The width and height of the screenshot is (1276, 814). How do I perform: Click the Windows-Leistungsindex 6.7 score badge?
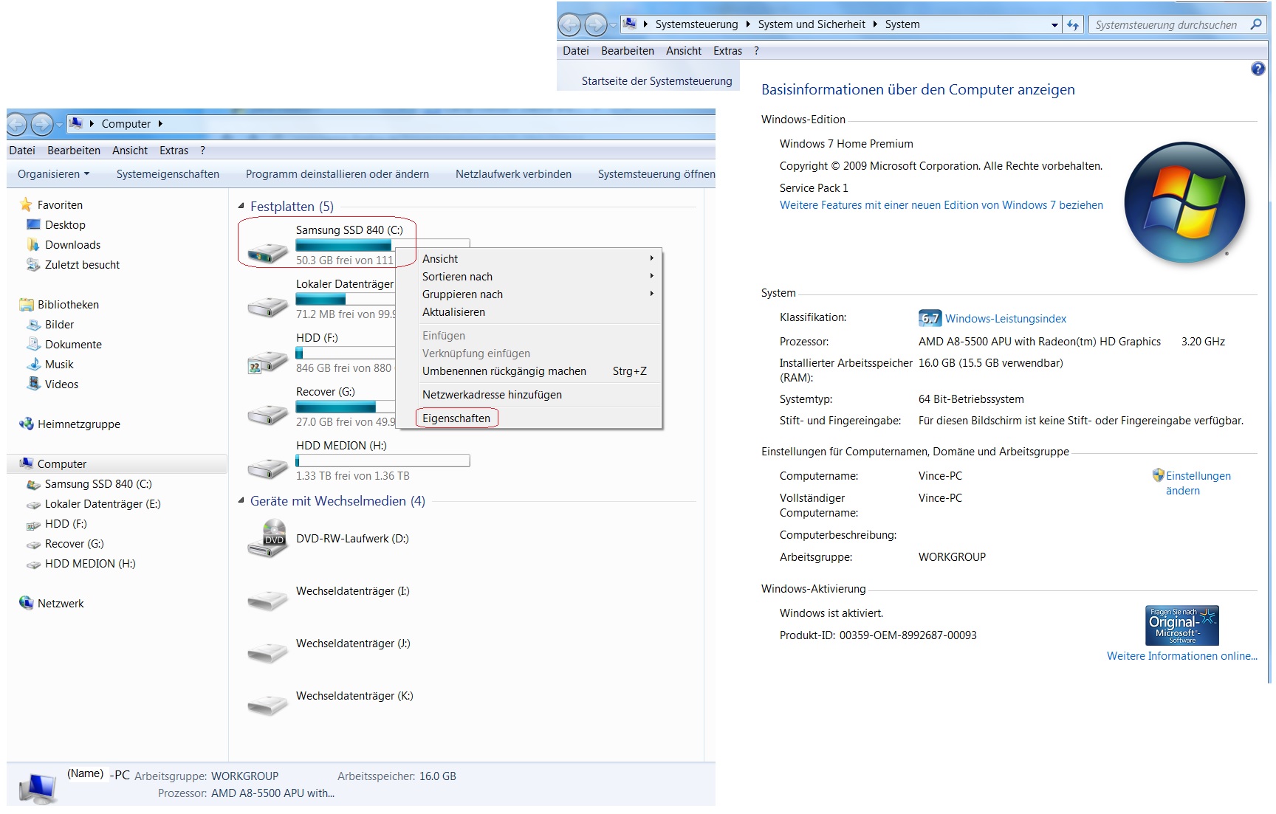tap(930, 318)
